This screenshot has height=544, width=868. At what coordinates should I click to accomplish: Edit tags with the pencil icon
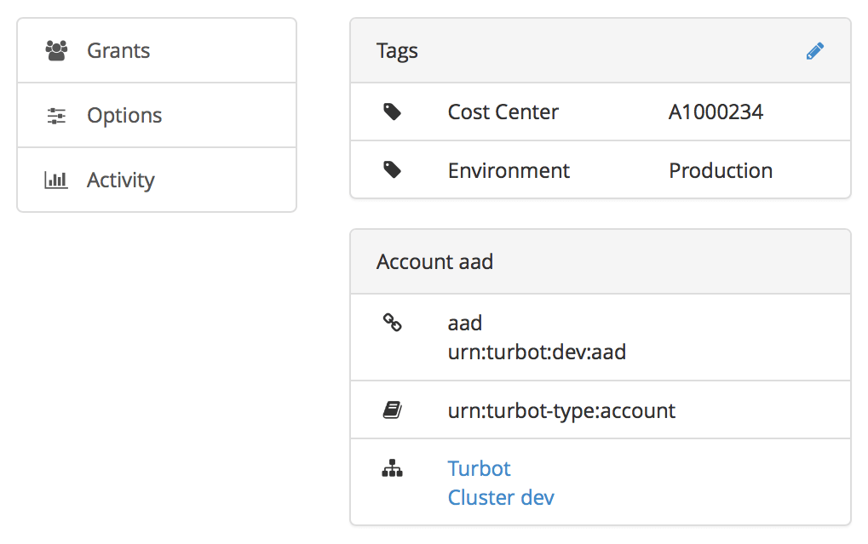(x=815, y=51)
